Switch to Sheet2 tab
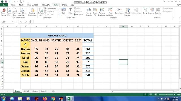 coord(26,91)
